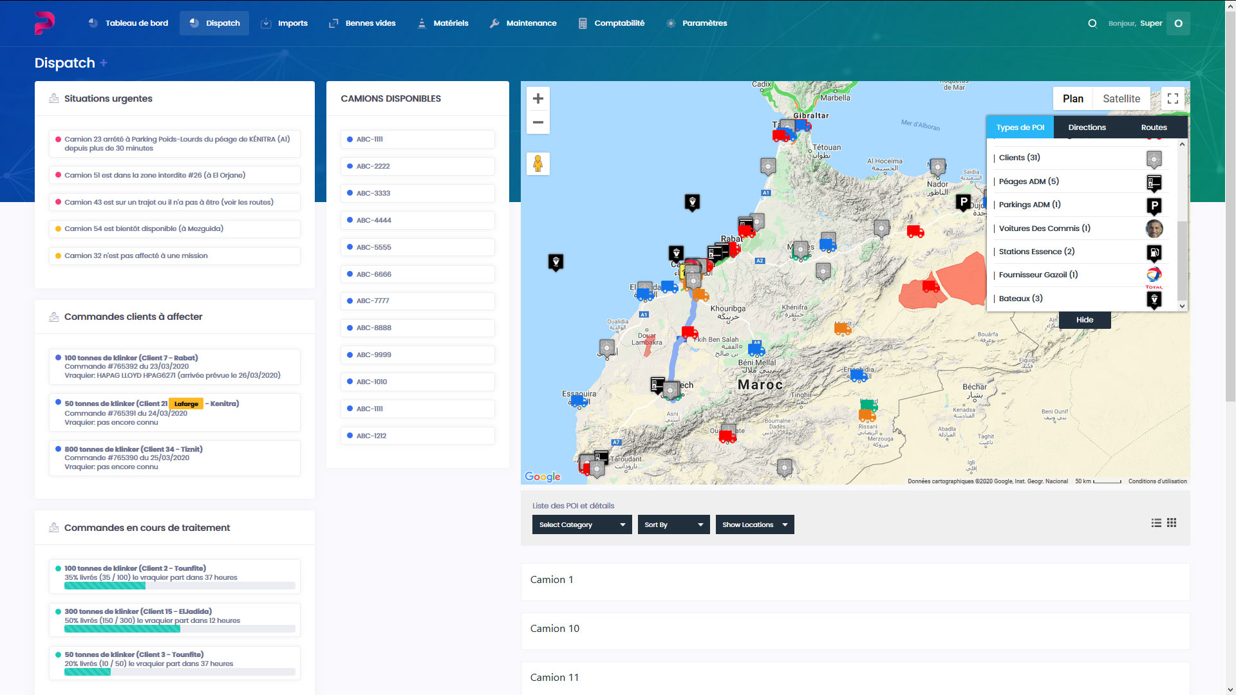The height and width of the screenshot is (695, 1236).
Task: Open the Select Category dropdown
Action: point(582,524)
